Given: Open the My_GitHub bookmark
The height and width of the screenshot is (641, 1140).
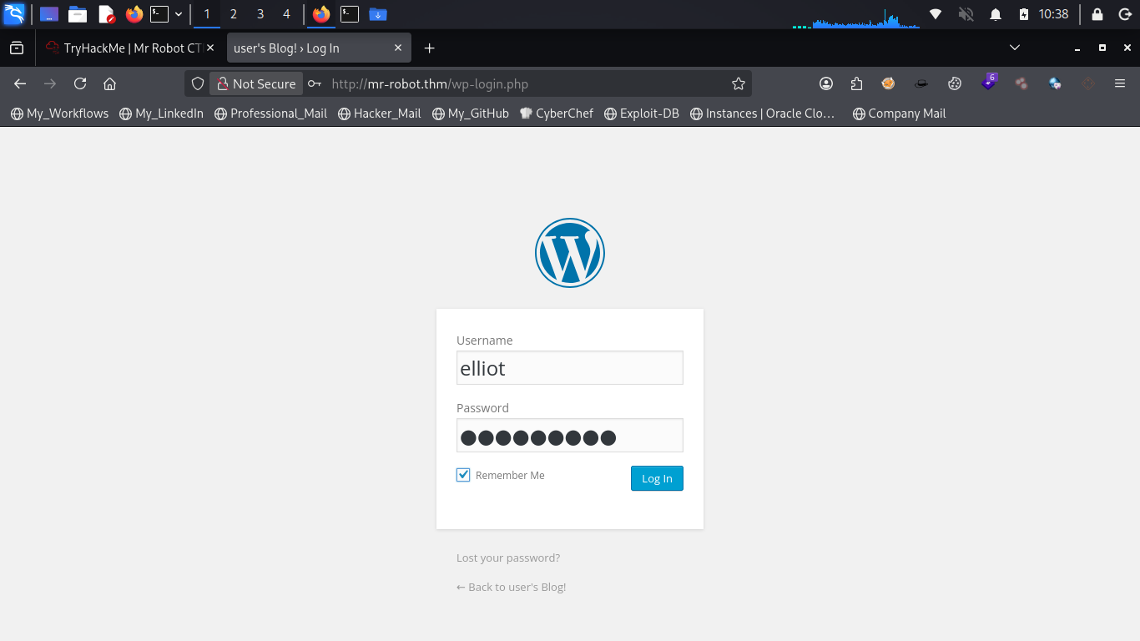Looking at the screenshot, I should (471, 114).
